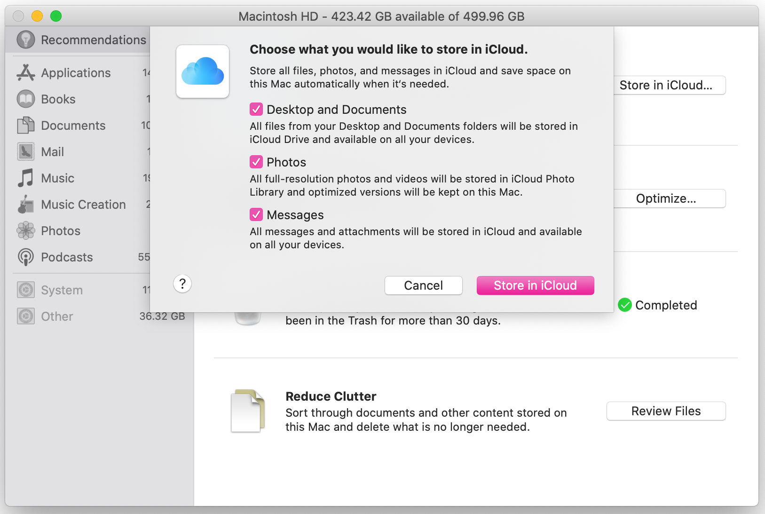Click the iCloud cloud icon in dialog
765x514 pixels.
click(203, 71)
